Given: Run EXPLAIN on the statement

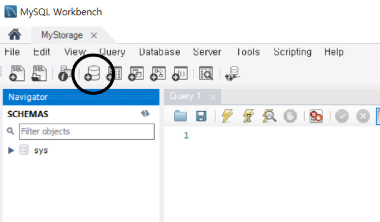Looking at the screenshot, I should click(269, 116).
